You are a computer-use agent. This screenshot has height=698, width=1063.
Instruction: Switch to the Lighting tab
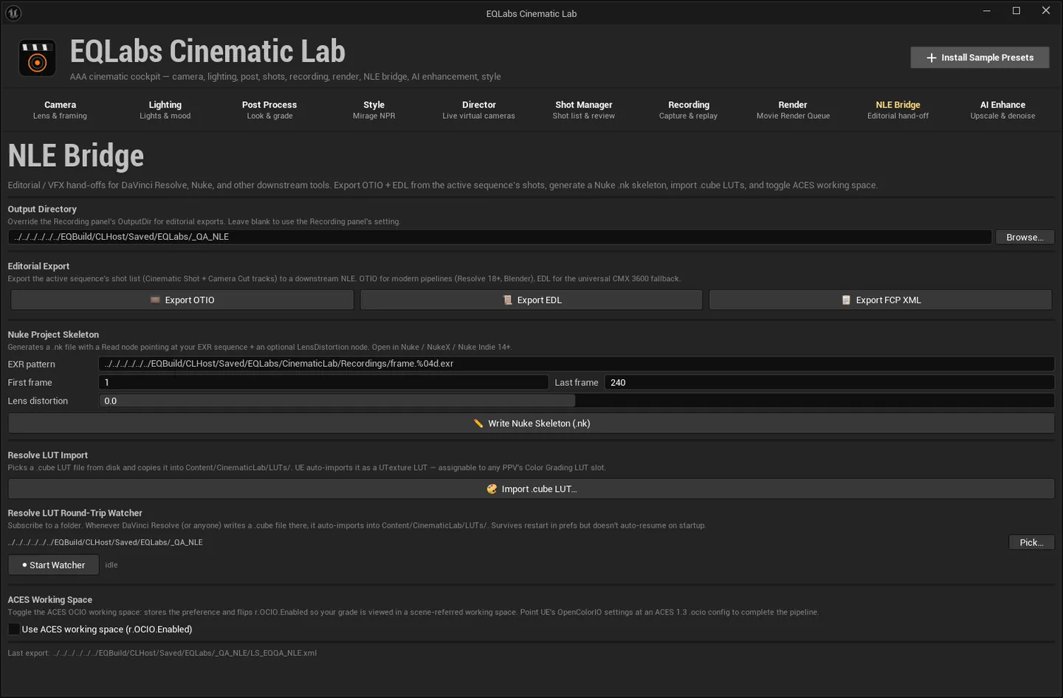tap(165, 110)
